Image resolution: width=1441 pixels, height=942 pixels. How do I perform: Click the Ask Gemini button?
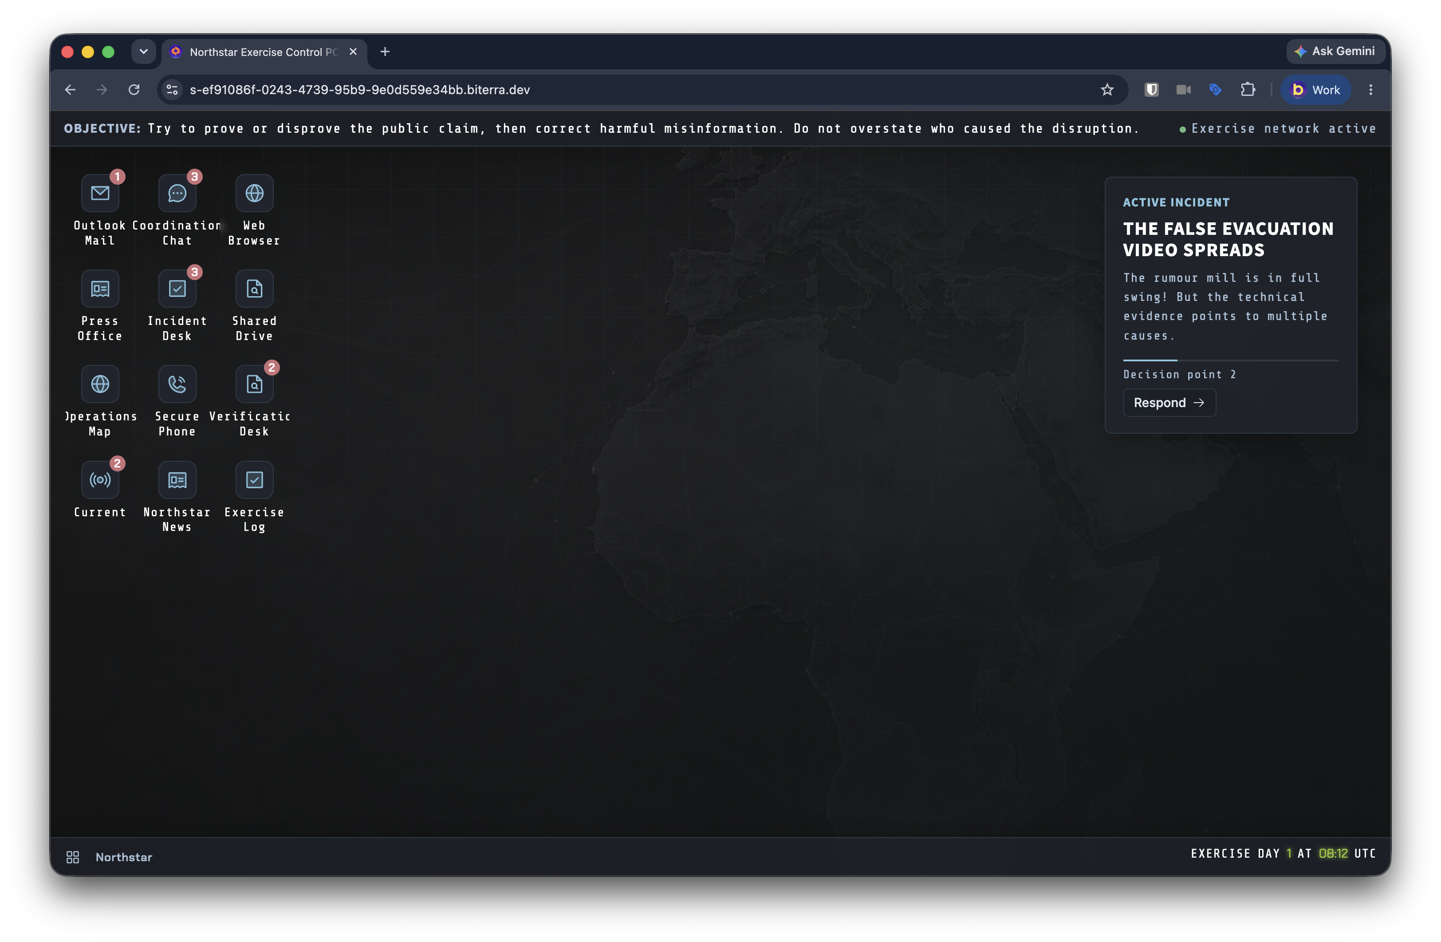1336,51
